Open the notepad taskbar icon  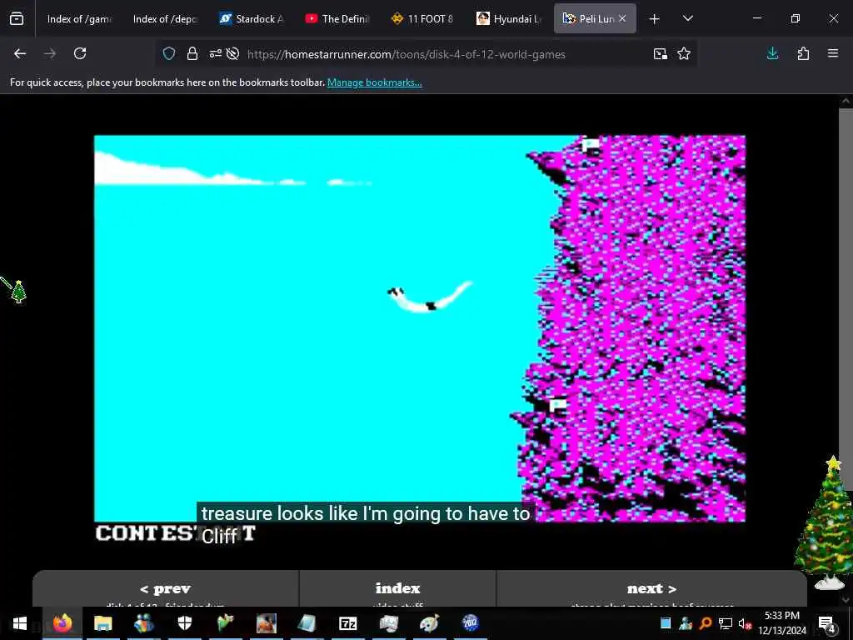[307, 623]
